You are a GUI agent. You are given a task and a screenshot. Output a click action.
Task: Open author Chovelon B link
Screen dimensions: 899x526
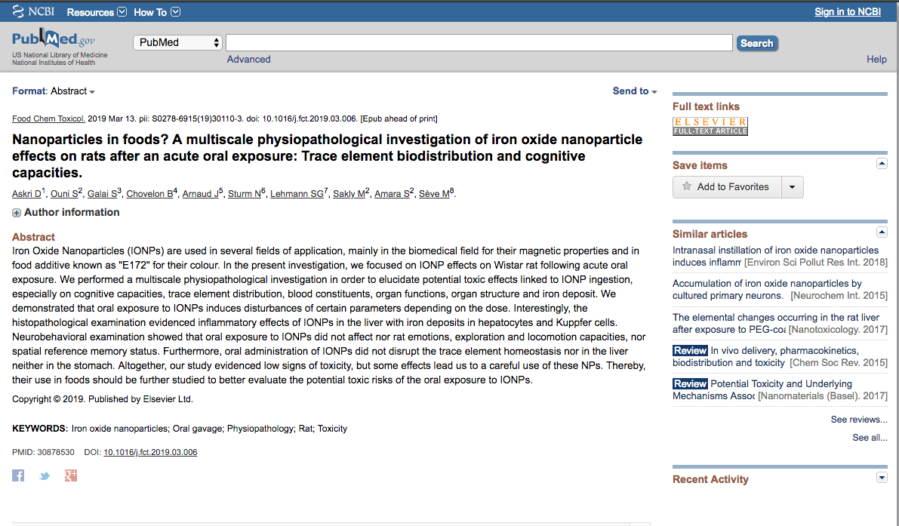pyautogui.click(x=149, y=194)
